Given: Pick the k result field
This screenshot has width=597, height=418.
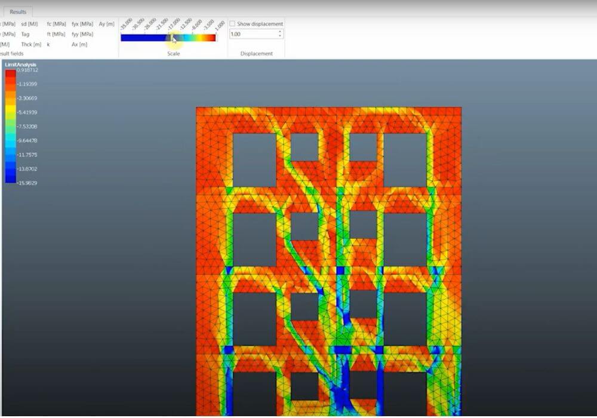Looking at the screenshot, I should pyautogui.click(x=48, y=44).
